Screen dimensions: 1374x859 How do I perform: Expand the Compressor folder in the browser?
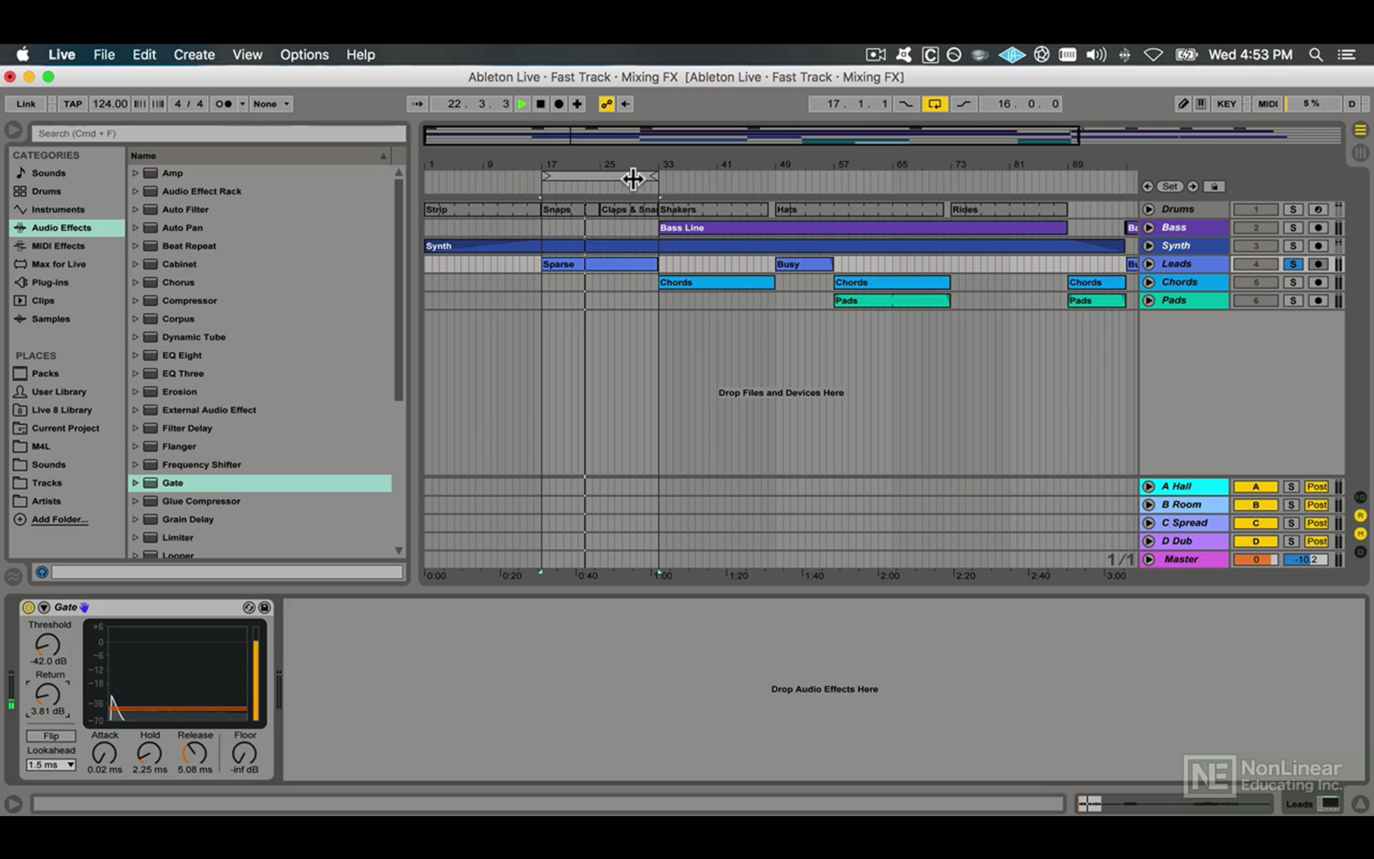[135, 301]
